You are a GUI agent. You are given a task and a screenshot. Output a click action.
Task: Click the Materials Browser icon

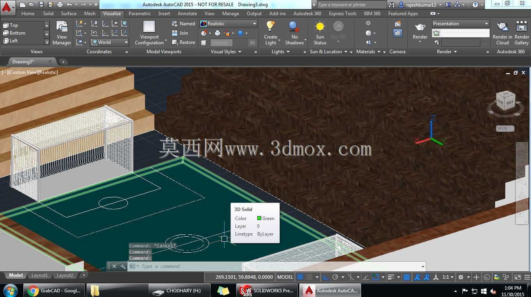pos(368,23)
